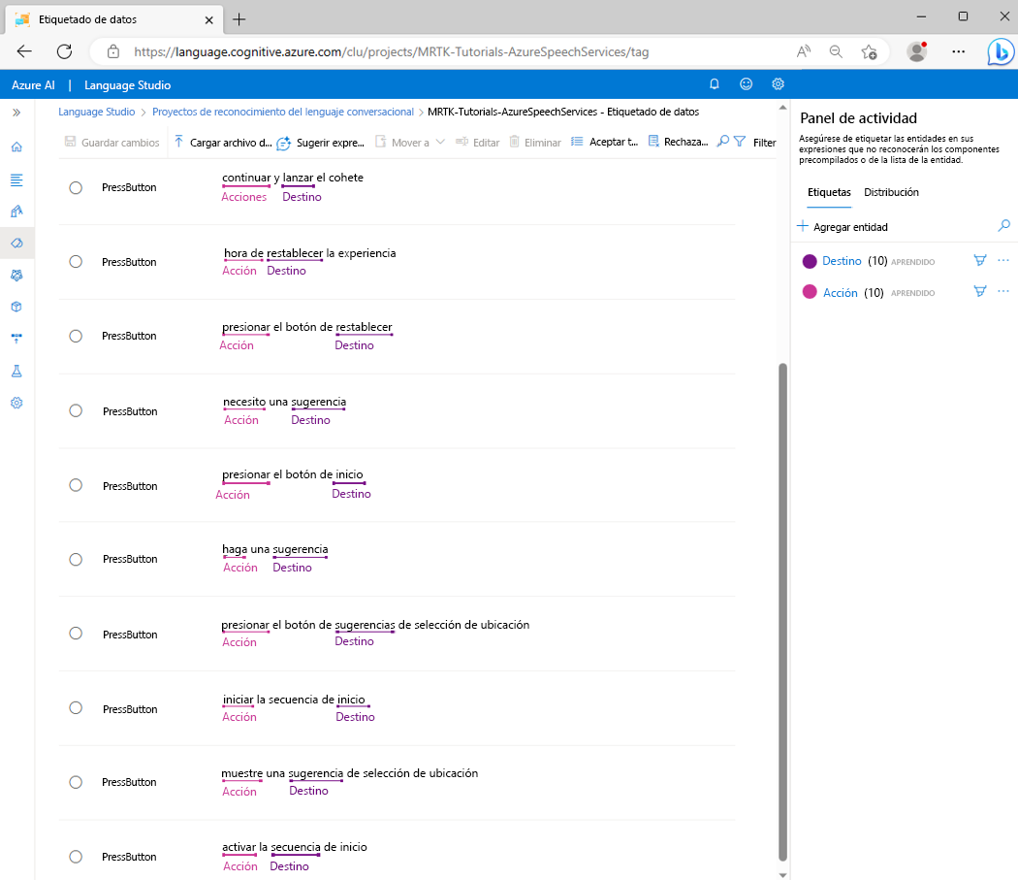This screenshot has width=1018, height=880.
Task: Click Azure AI header link
Action: coord(33,85)
